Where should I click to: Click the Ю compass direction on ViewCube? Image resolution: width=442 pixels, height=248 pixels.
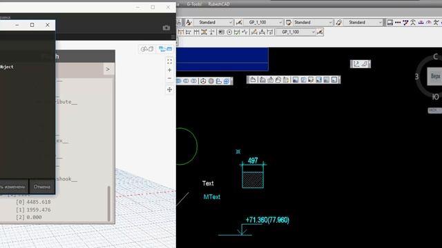436,97
